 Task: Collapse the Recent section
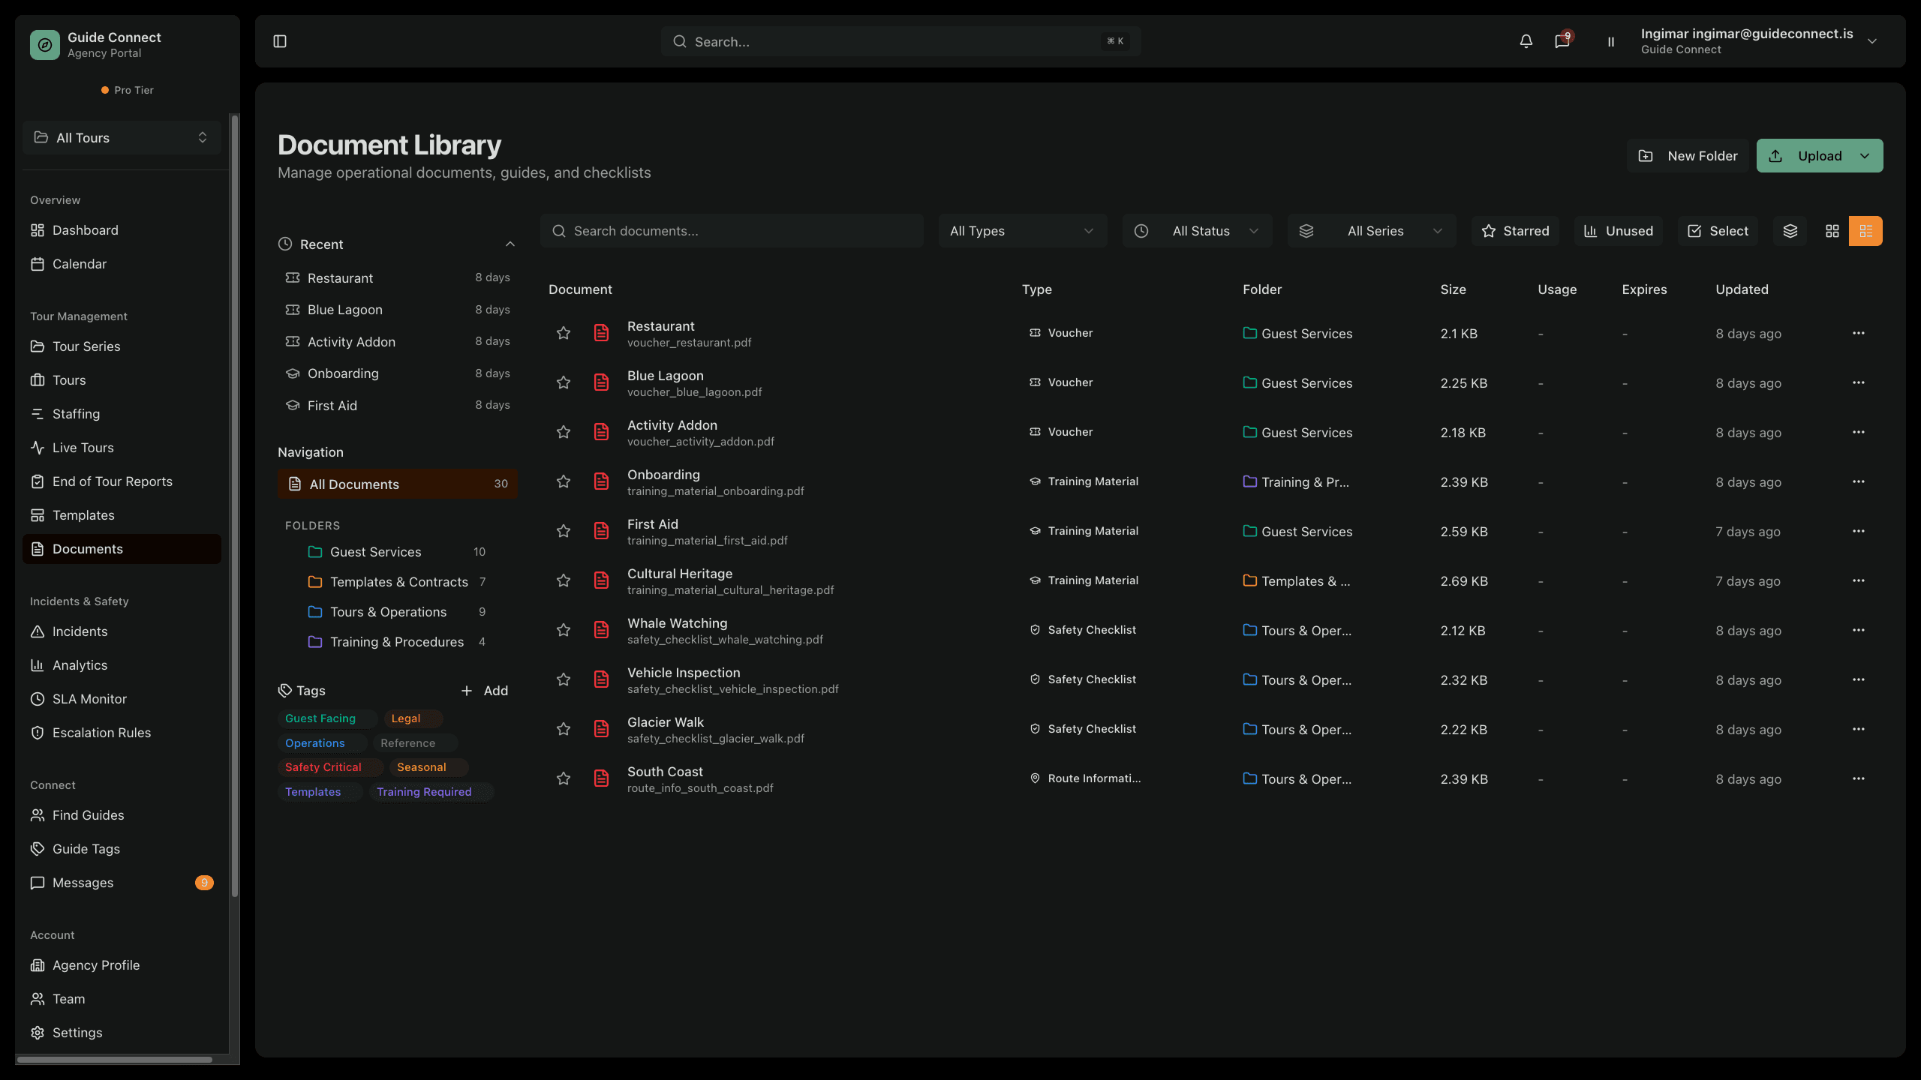tap(510, 244)
